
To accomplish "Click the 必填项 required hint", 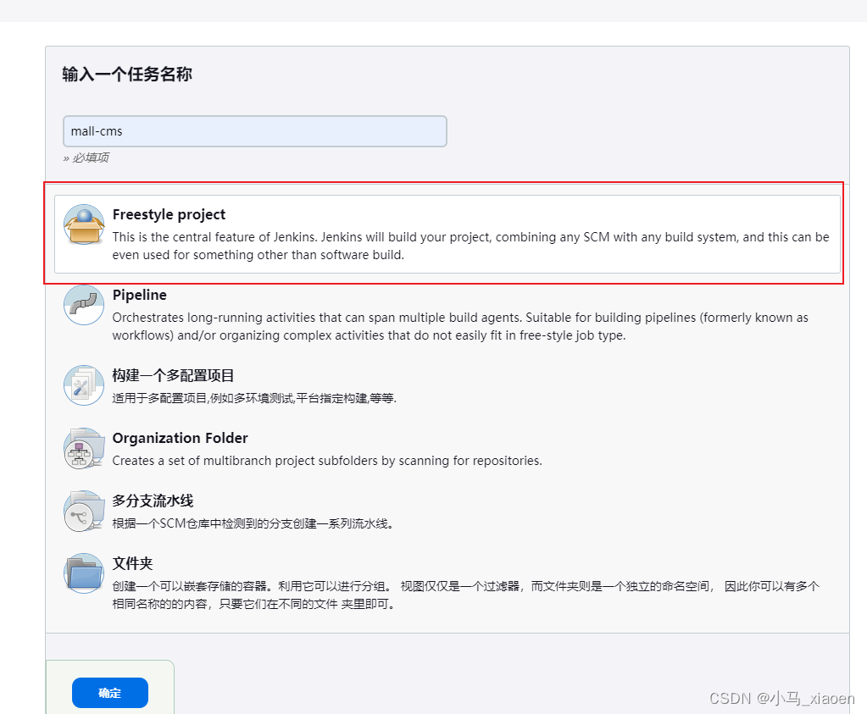I will (86, 158).
